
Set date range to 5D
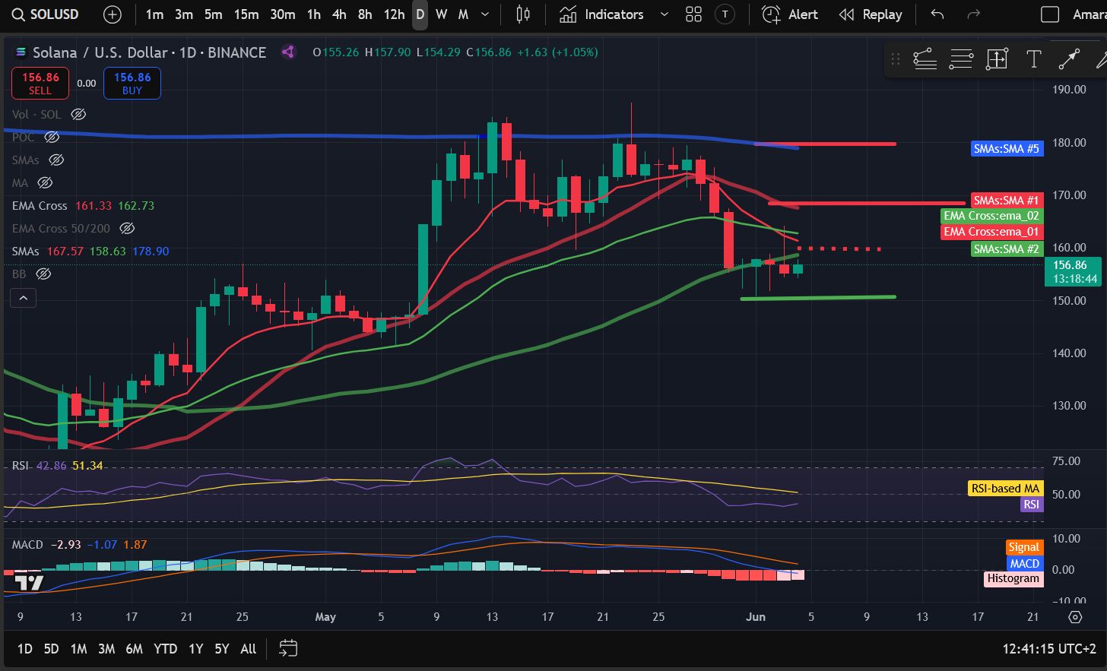pyautogui.click(x=51, y=648)
